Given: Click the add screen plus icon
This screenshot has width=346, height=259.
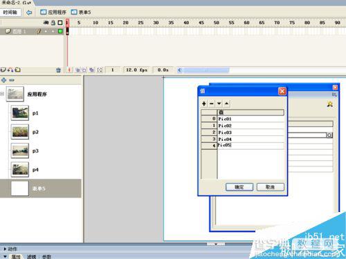Looking at the screenshot, I should pos(4,80).
